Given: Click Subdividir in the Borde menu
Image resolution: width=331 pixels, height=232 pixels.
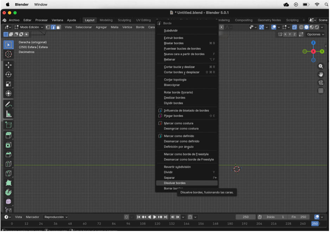Looking at the screenshot, I should tap(171, 31).
